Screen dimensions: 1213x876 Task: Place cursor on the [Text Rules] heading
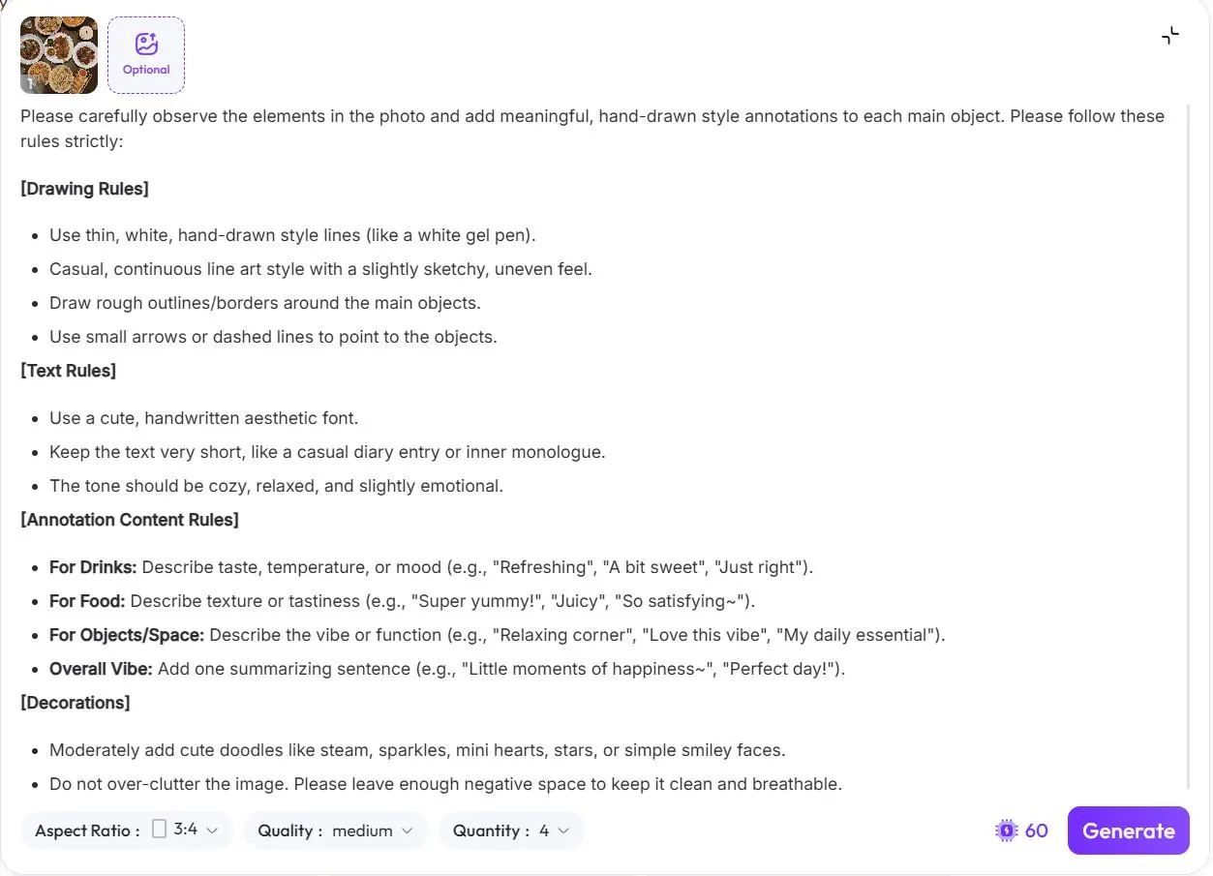click(x=68, y=371)
